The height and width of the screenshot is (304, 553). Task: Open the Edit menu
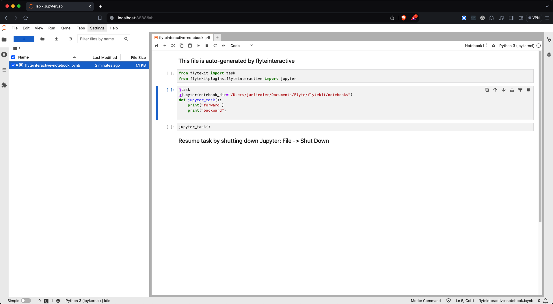26,28
